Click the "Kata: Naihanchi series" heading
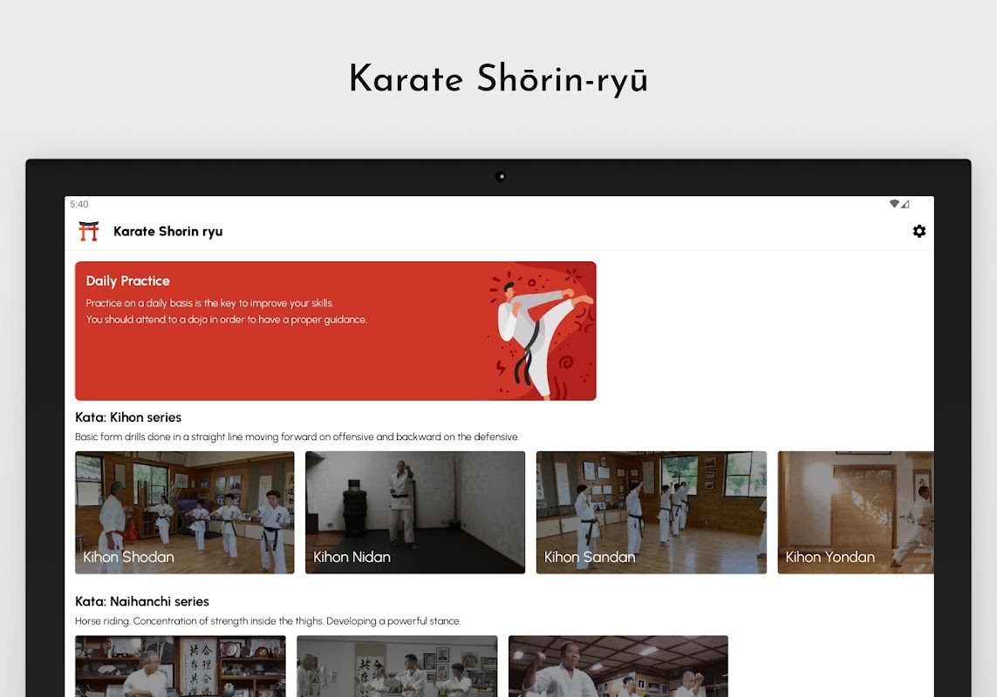997x697 pixels. [x=142, y=602]
